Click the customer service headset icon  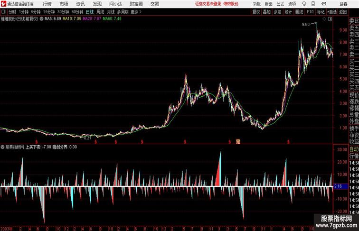tap(304, 4)
